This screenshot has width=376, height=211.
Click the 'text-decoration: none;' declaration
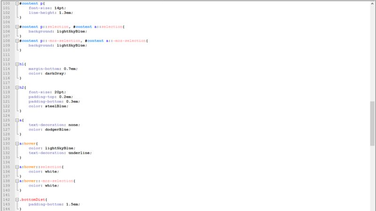point(54,125)
